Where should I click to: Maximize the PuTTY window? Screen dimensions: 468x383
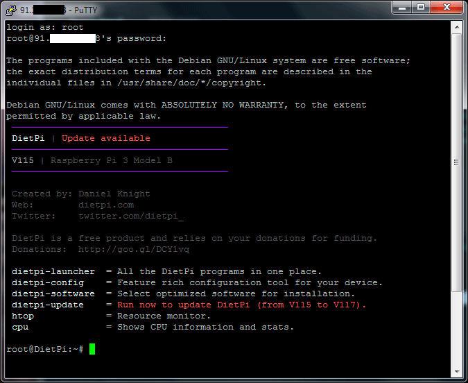click(x=421, y=8)
